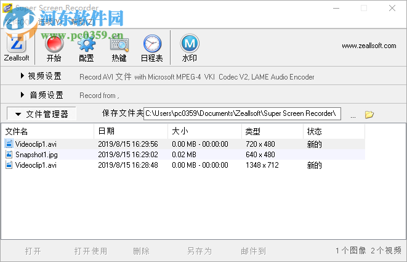
Task: Click the 另存为 button
Action: tap(199, 251)
